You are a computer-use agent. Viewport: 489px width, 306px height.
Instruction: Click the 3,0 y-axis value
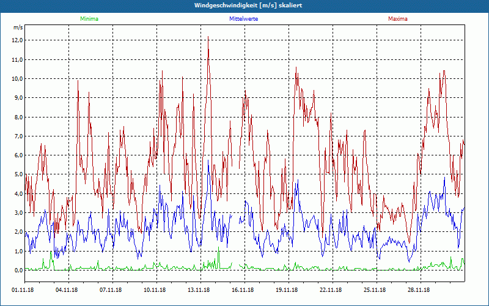click(x=19, y=212)
